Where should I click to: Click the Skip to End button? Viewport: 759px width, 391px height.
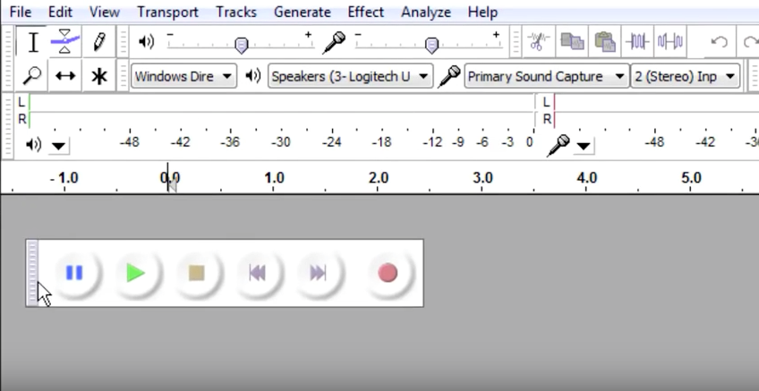(318, 273)
